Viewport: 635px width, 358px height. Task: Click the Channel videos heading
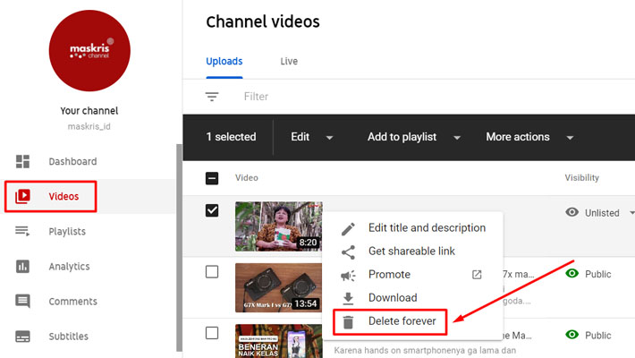(262, 21)
